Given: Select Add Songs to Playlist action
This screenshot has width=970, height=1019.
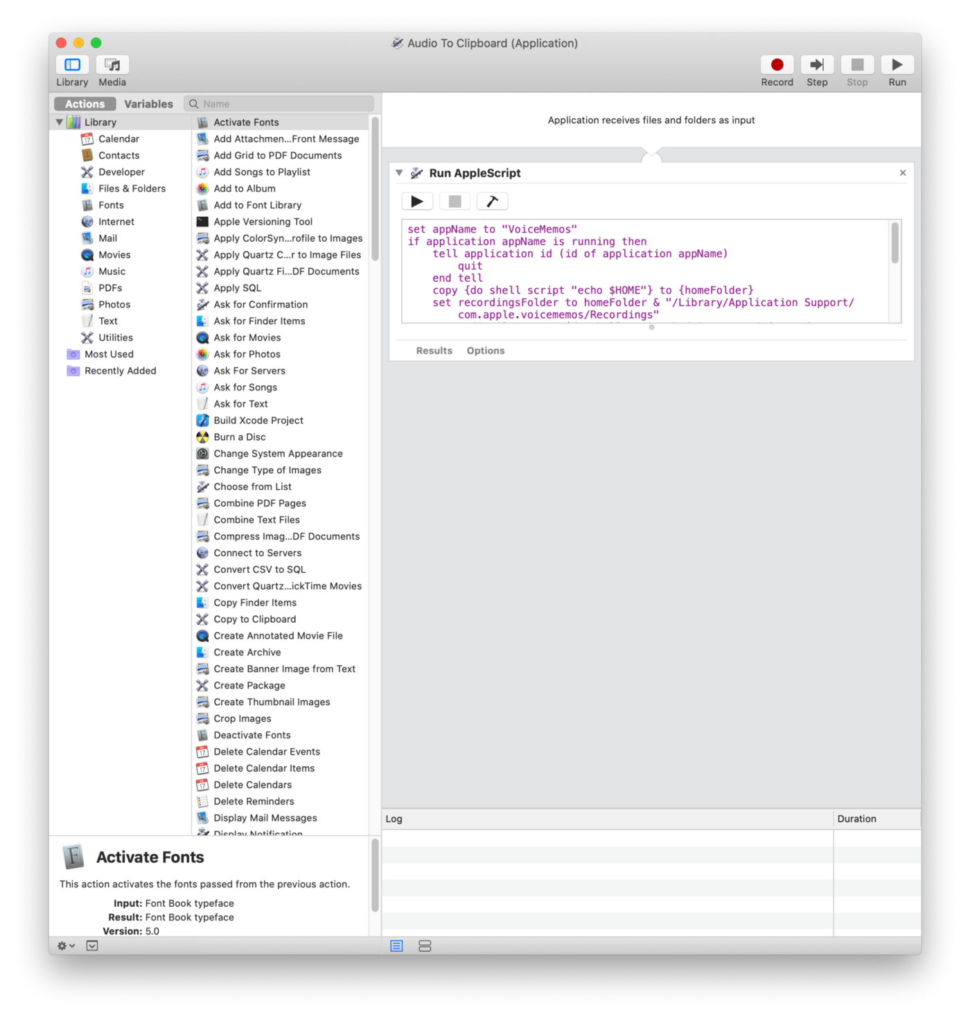Looking at the screenshot, I should coord(280,172).
